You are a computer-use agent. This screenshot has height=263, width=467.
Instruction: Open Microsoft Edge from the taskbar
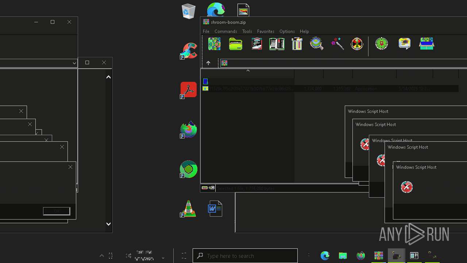click(325, 256)
